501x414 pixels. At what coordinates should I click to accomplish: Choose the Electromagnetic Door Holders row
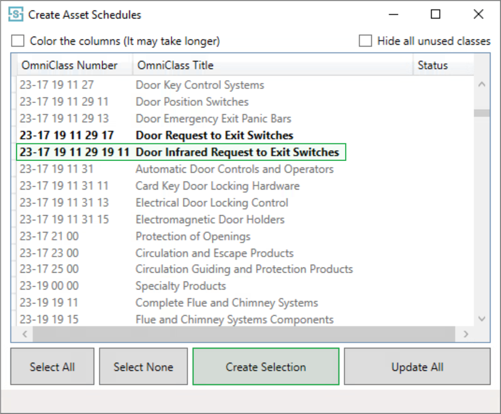click(210, 219)
